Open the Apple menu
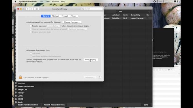Image resolution: width=193 pixels, height=108 pixels. pos(16,1)
